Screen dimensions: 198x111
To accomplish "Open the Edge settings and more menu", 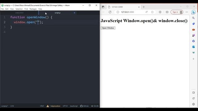I will (187, 12).
